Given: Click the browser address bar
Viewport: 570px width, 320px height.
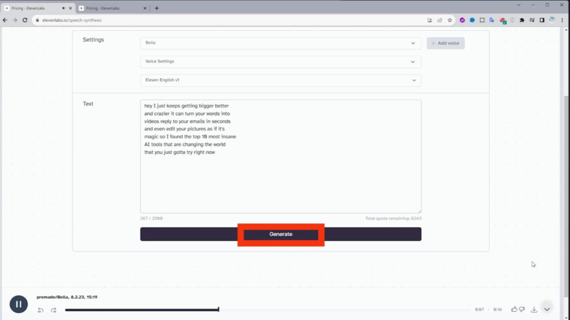Looking at the screenshot, I should [223, 20].
